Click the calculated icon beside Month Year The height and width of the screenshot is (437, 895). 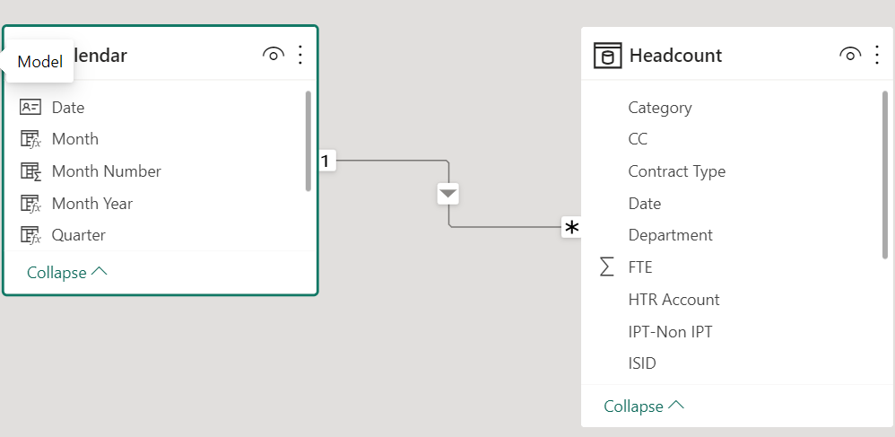point(30,204)
